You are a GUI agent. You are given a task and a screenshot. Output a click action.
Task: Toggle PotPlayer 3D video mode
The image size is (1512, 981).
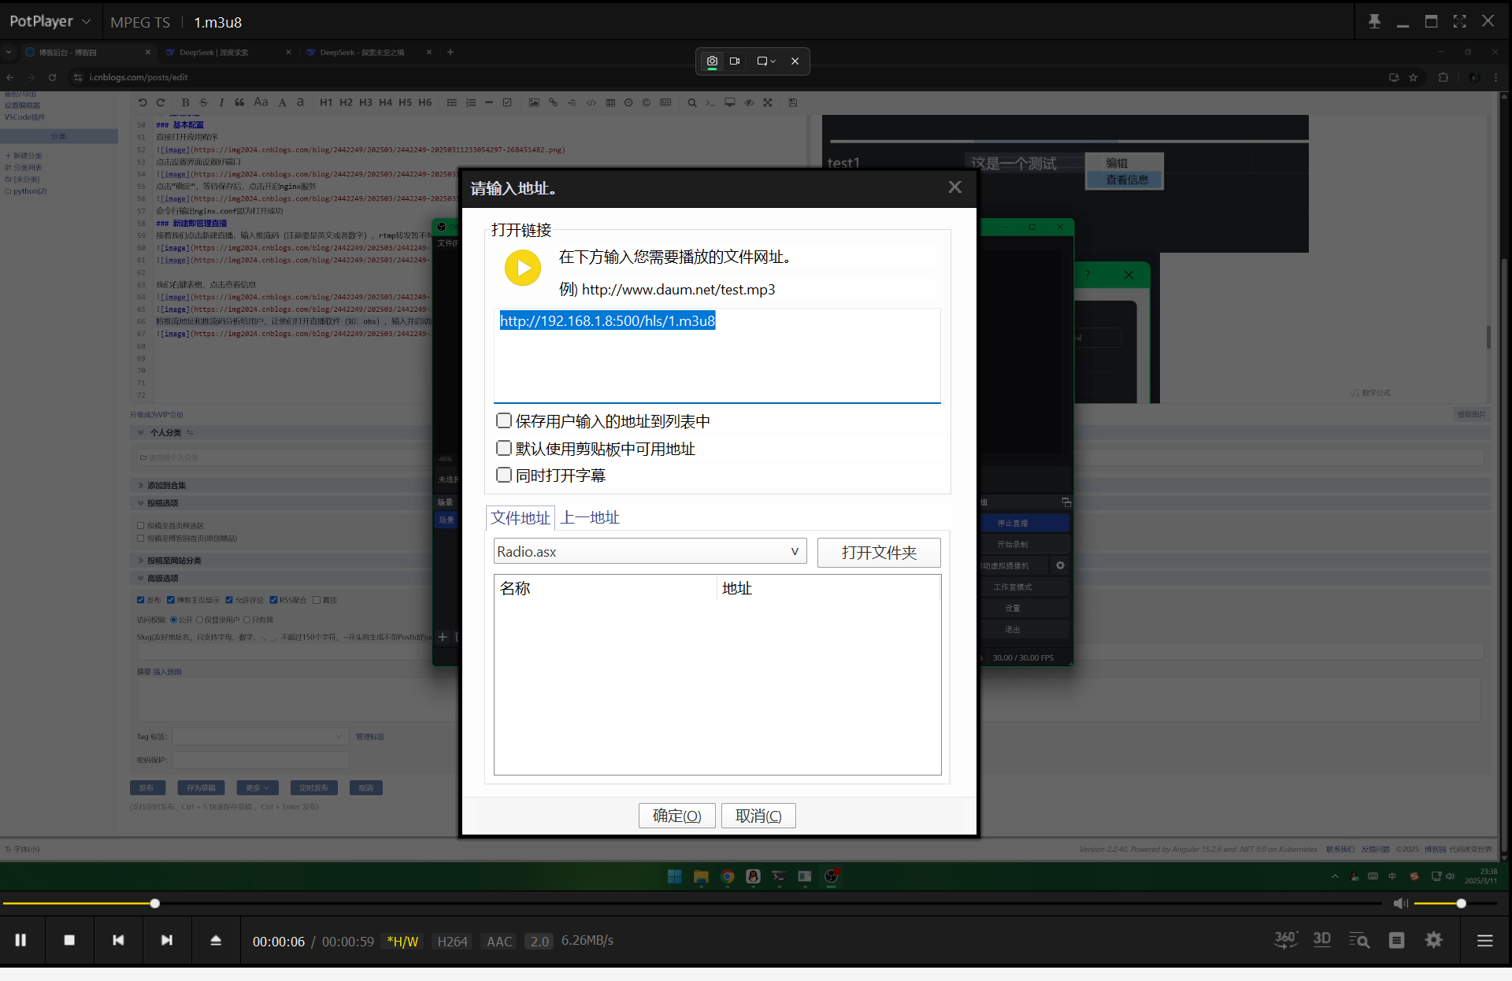pos(1322,939)
